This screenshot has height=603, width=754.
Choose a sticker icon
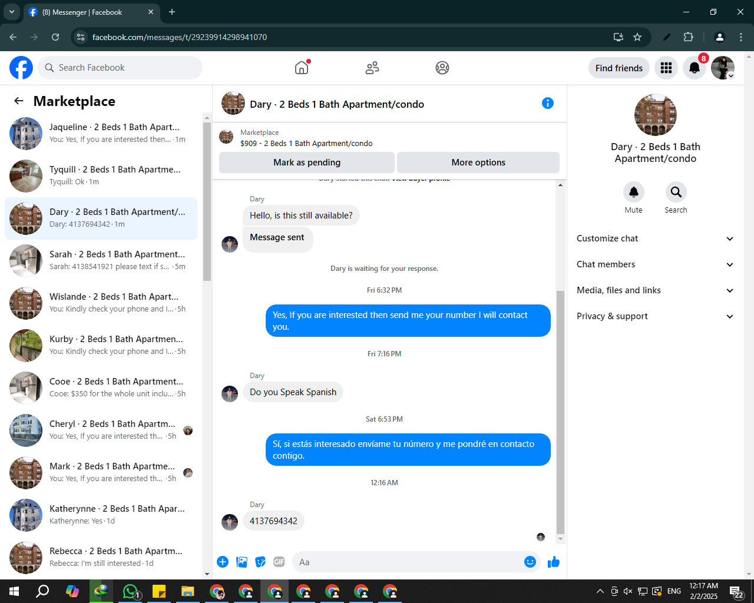click(260, 562)
